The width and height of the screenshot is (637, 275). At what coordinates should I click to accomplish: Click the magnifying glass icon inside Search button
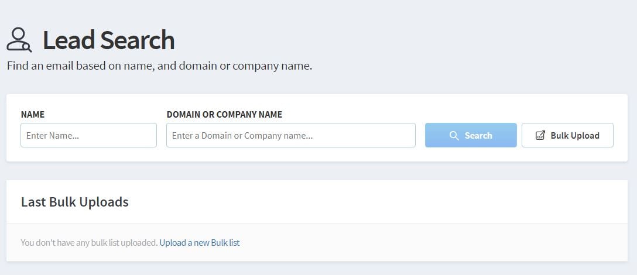click(x=454, y=136)
